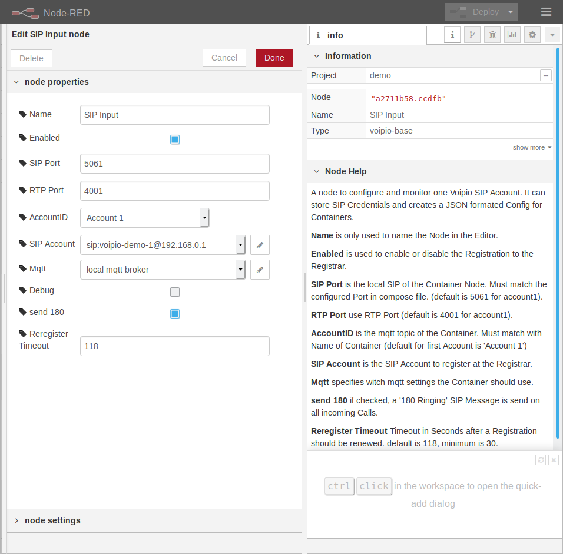This screenshot has width=563, height=554.
Task: Open the configuration nodes gear icon
Action: click(x=532, y=35)
